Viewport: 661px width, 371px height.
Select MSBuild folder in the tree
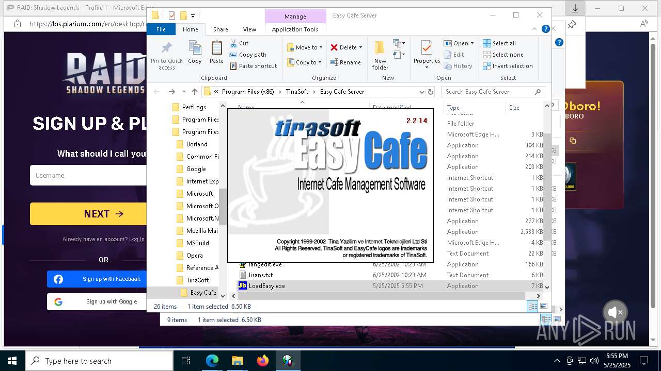[197, 243]
